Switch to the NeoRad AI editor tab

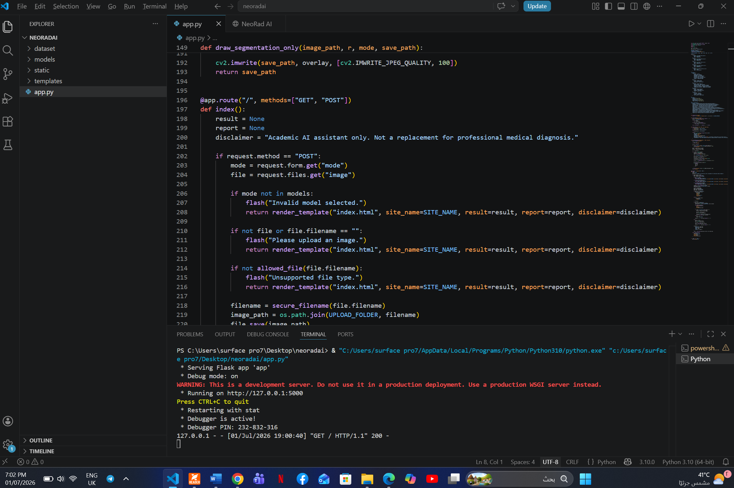coord(256,24)
